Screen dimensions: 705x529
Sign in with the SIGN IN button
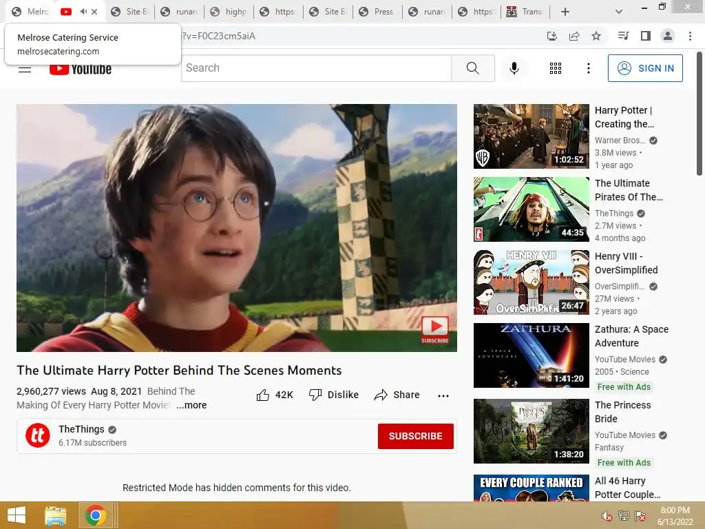click(x=644, y=68)
